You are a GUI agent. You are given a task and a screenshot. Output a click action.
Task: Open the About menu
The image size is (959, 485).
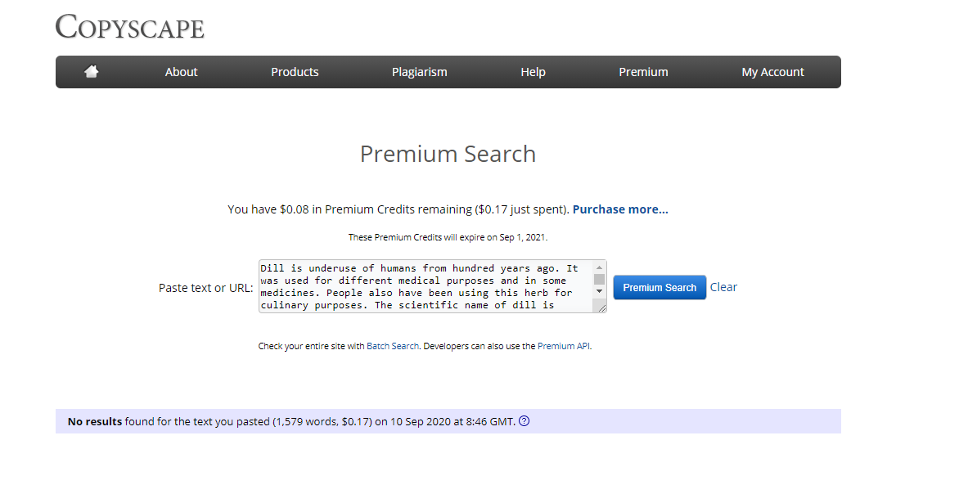click(181, 72)
